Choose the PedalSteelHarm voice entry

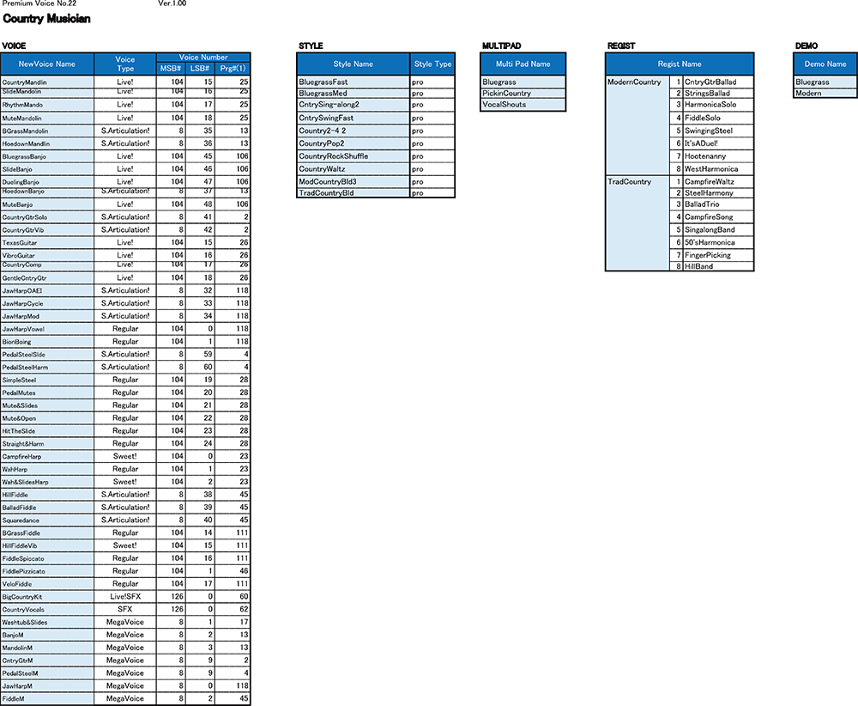pos(46,368)
